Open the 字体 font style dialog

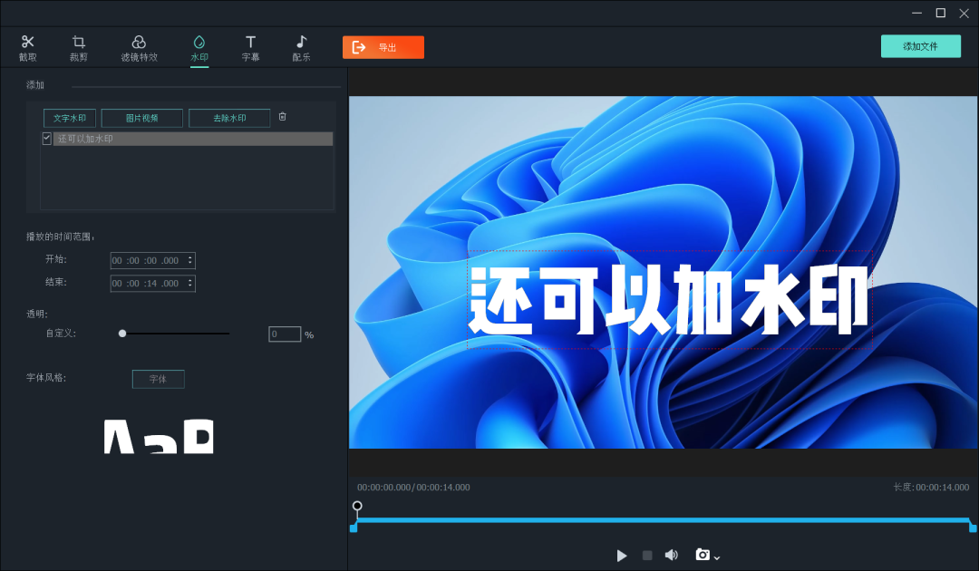(158, 379)
